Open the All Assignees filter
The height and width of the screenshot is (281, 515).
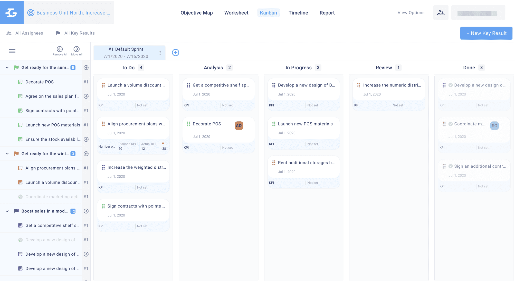coord(25,33)
